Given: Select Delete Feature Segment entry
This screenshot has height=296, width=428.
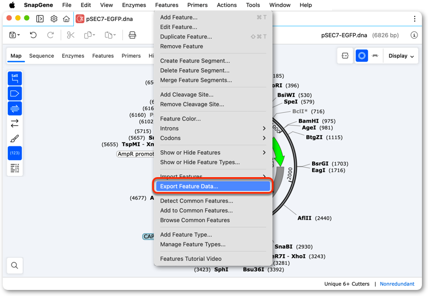Looking at the screenshot, I should coord(213,70).
